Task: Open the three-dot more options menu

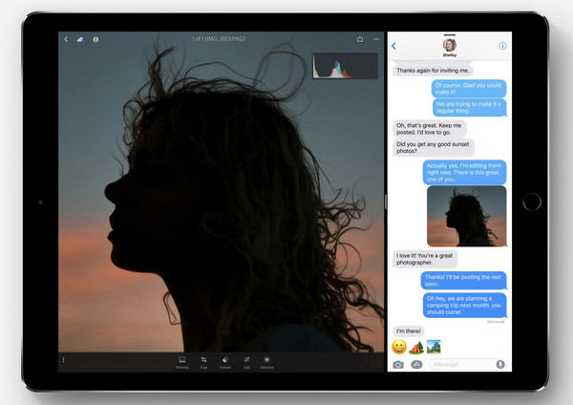Action: tap(376, 39)
